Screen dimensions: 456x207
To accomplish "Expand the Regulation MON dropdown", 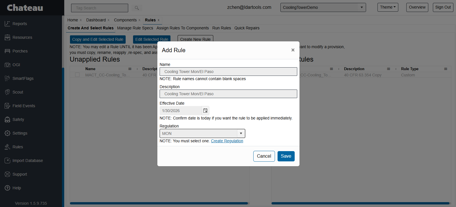I will 241,133.
